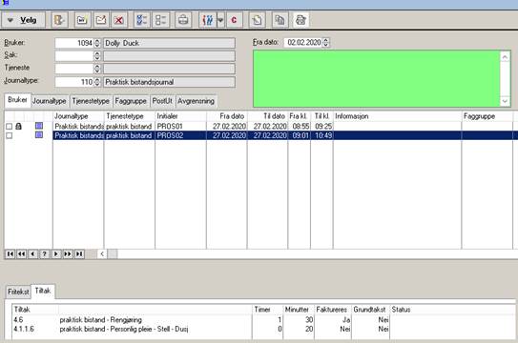The height and width of the screenshot is (343, 518).
Task: Click the purple square on the PROS01 row
Action: [x=39, y=126]
